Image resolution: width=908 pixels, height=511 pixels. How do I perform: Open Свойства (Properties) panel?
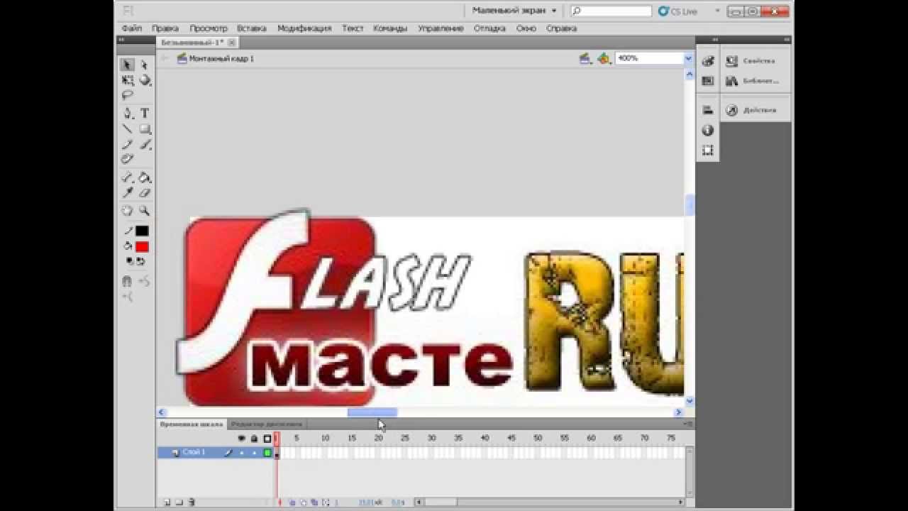(x=751, y=61)
